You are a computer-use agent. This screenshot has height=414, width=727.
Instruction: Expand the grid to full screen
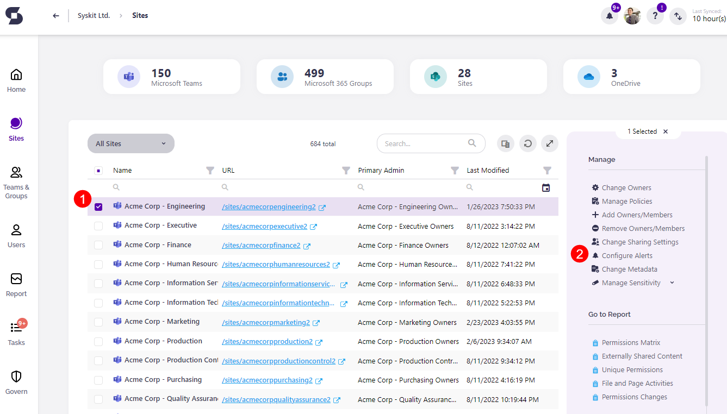pos(549,143)
